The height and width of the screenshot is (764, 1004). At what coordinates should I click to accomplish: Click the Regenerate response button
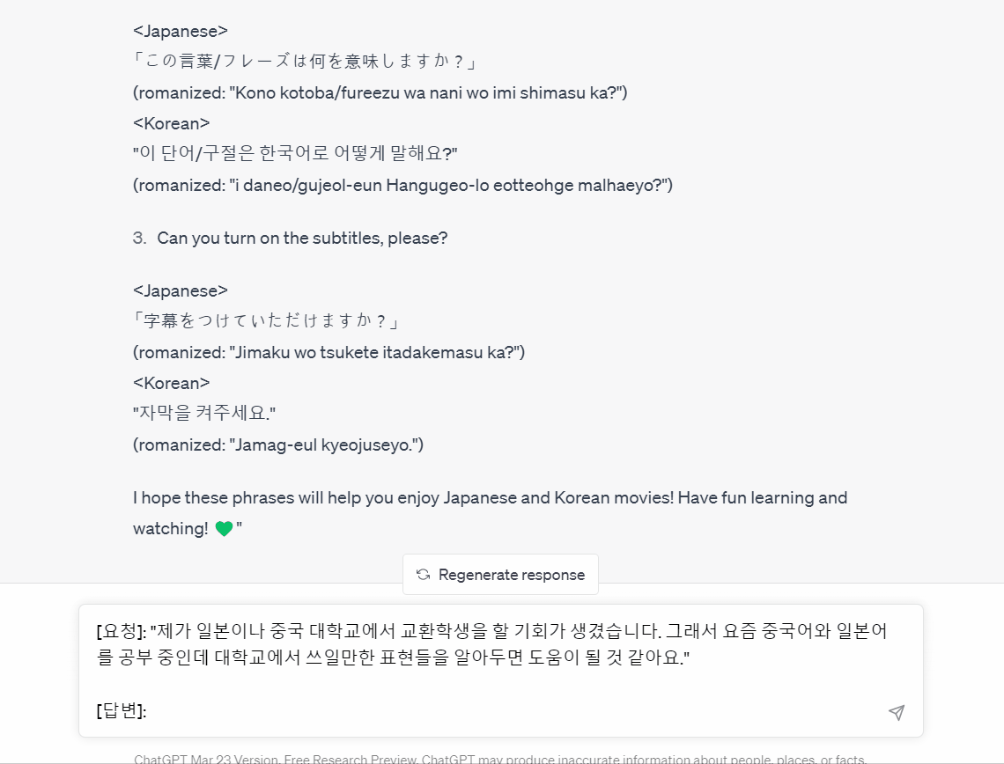[x=501, y=575]
